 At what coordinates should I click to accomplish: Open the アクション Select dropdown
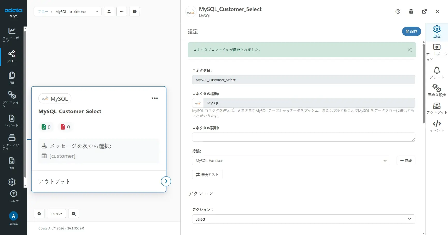(x=303, y=219)
